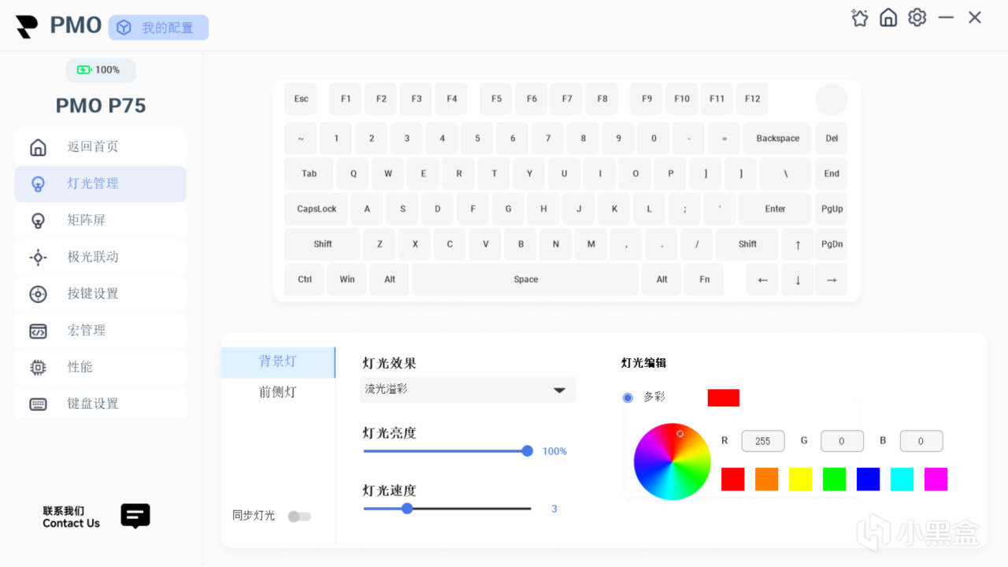This screenshot has height=567, width=1008.
Task: Select the tilde key on the keyboard
Action: [x=301, y=139]
